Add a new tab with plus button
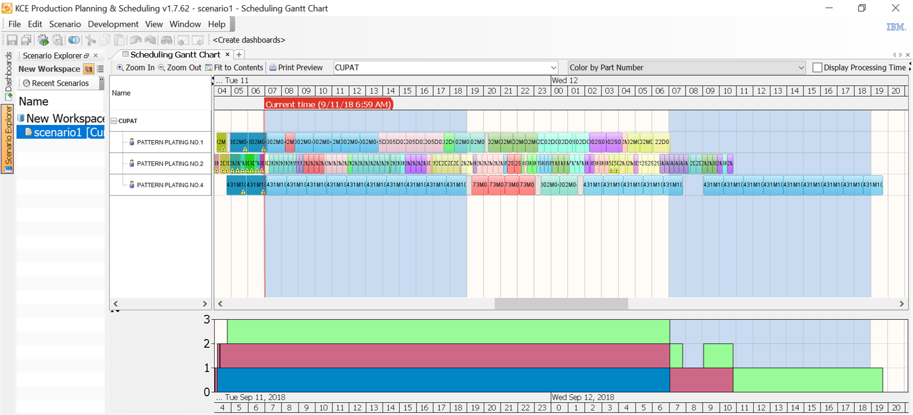Viewport: 913px width, 415px height. pos(239,54)
